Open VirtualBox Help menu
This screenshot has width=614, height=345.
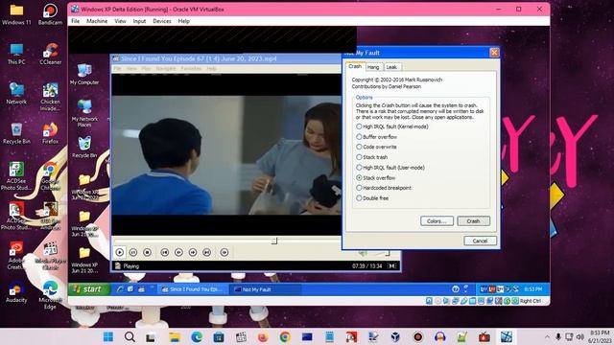click(x=183, y=21)
